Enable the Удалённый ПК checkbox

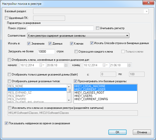tap(6, 18)
